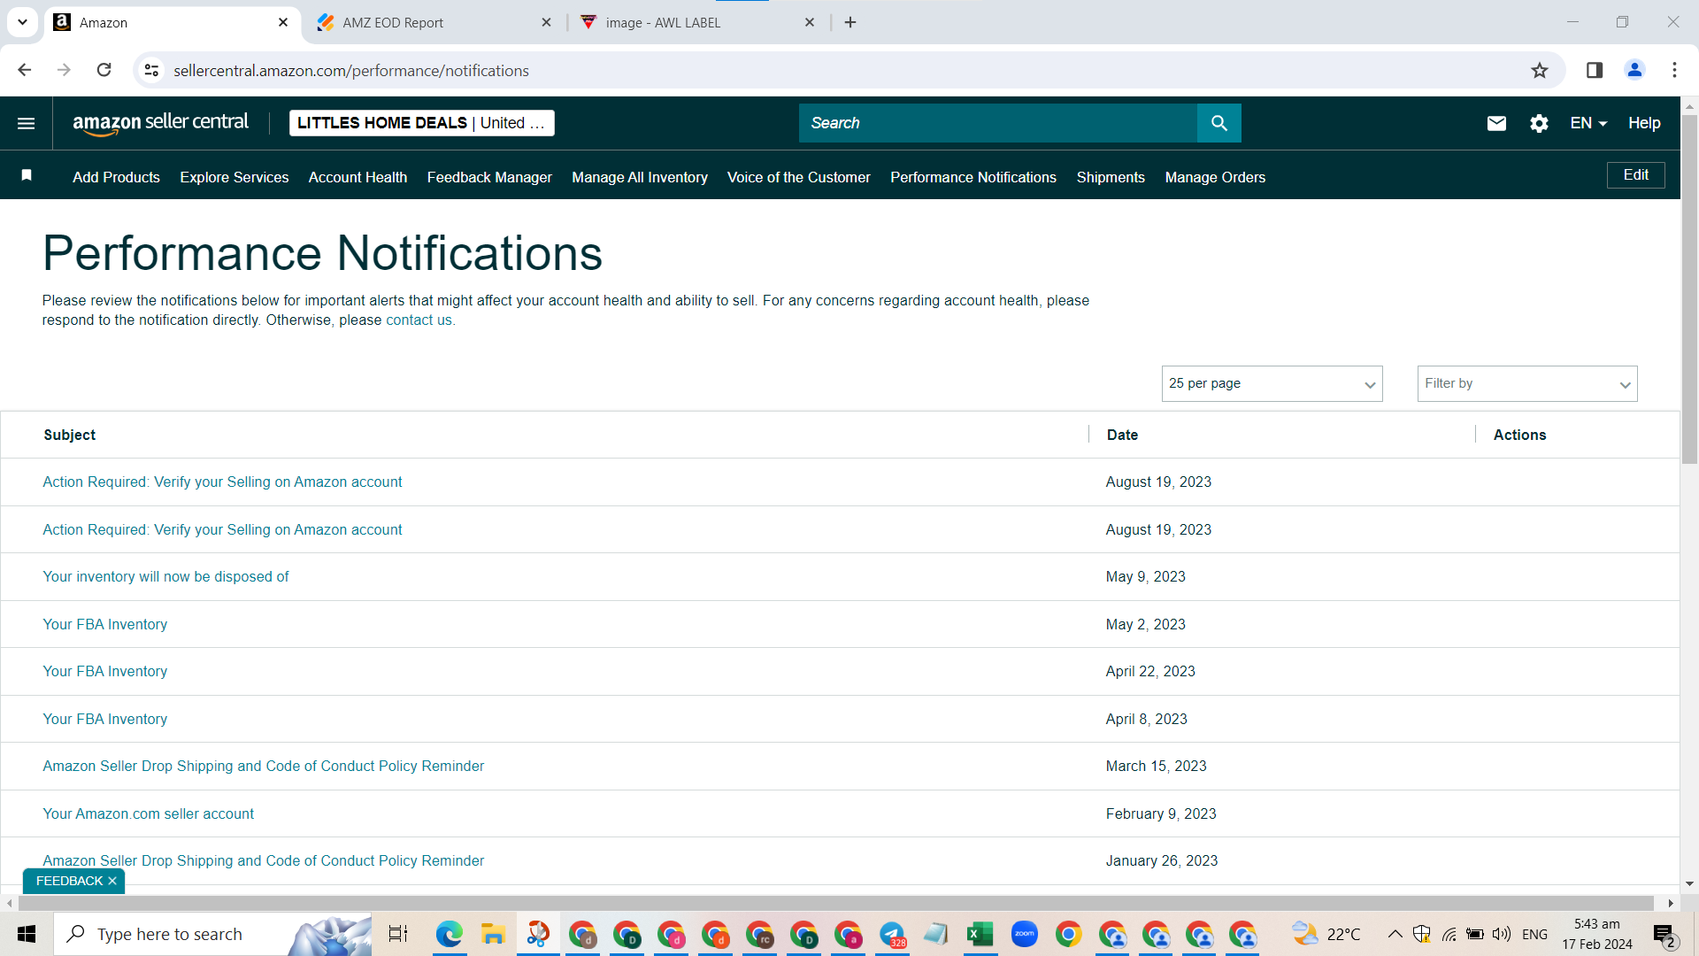Open the envelope messages icon
The height and width of the screenshot is (956, 1699).
point(1496,123)
